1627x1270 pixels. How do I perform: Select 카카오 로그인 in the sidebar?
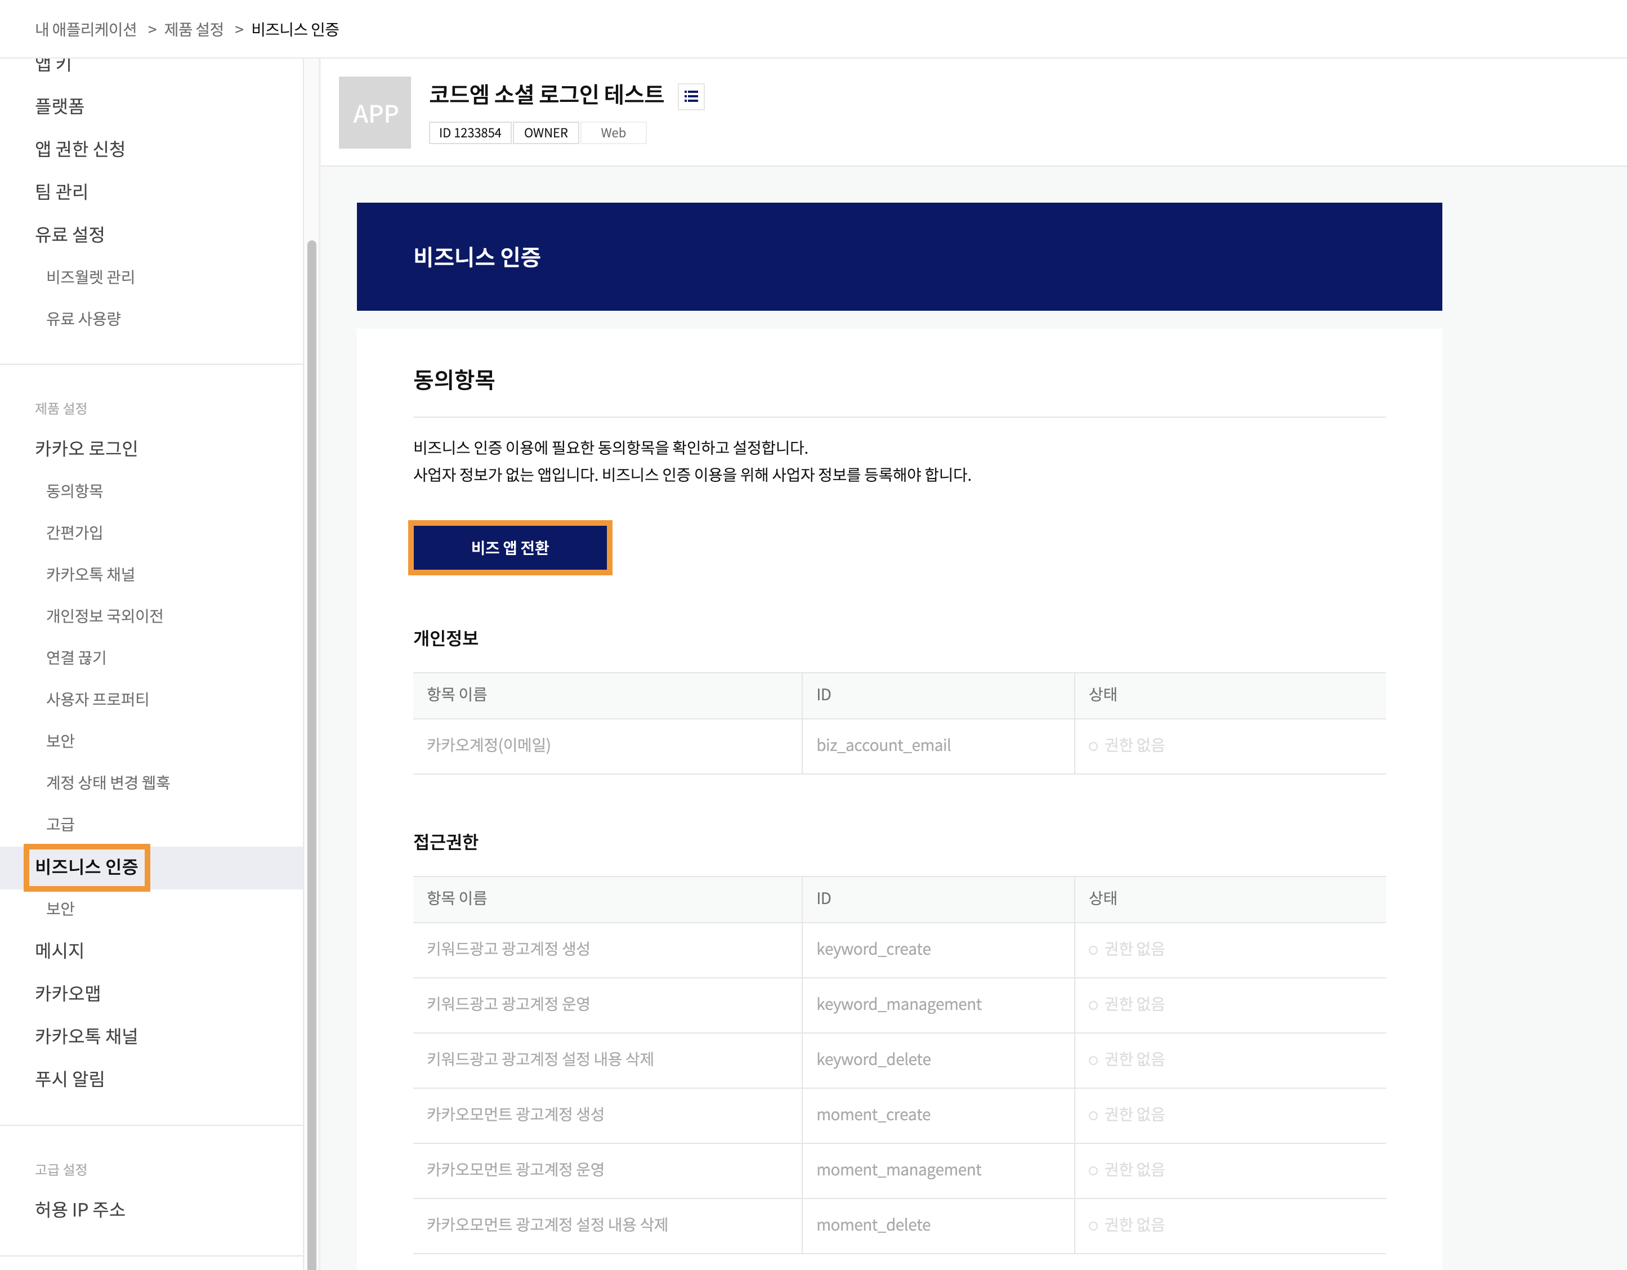[86, 449]
